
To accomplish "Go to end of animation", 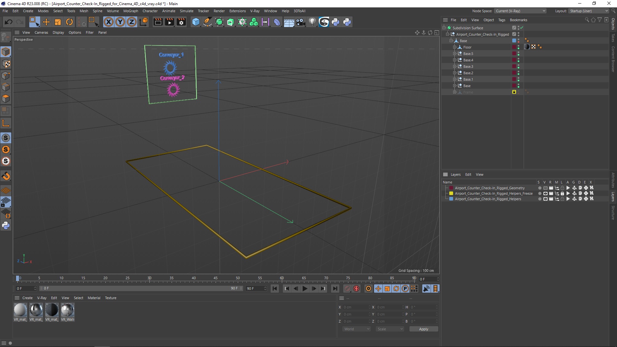I will 335,289.
